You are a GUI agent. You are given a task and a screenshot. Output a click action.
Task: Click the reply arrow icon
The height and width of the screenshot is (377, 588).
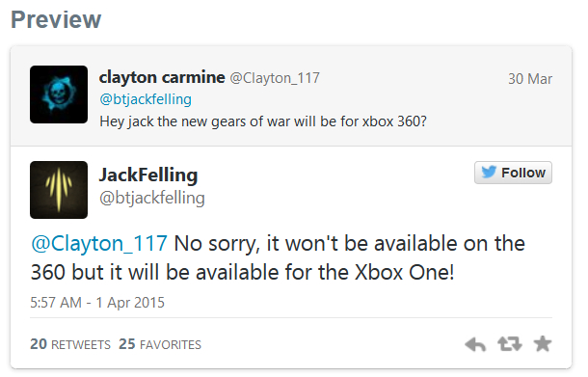475,344
